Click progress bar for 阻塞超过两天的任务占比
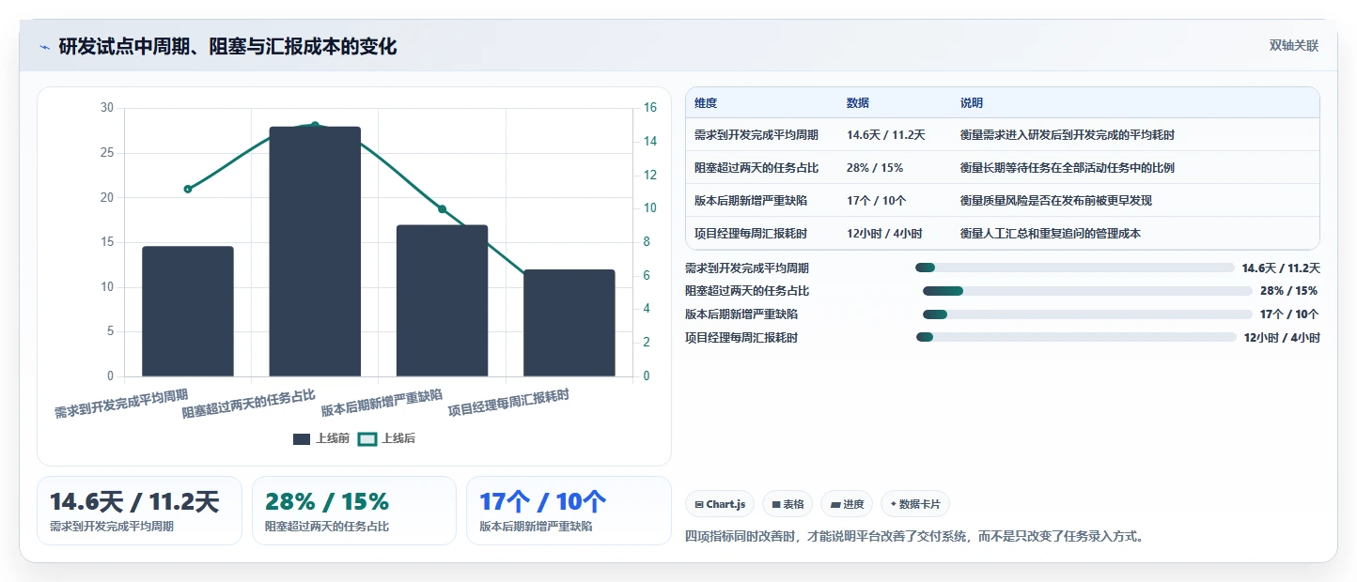Viewport: 1357px width, 582px height. [1087, 291]
